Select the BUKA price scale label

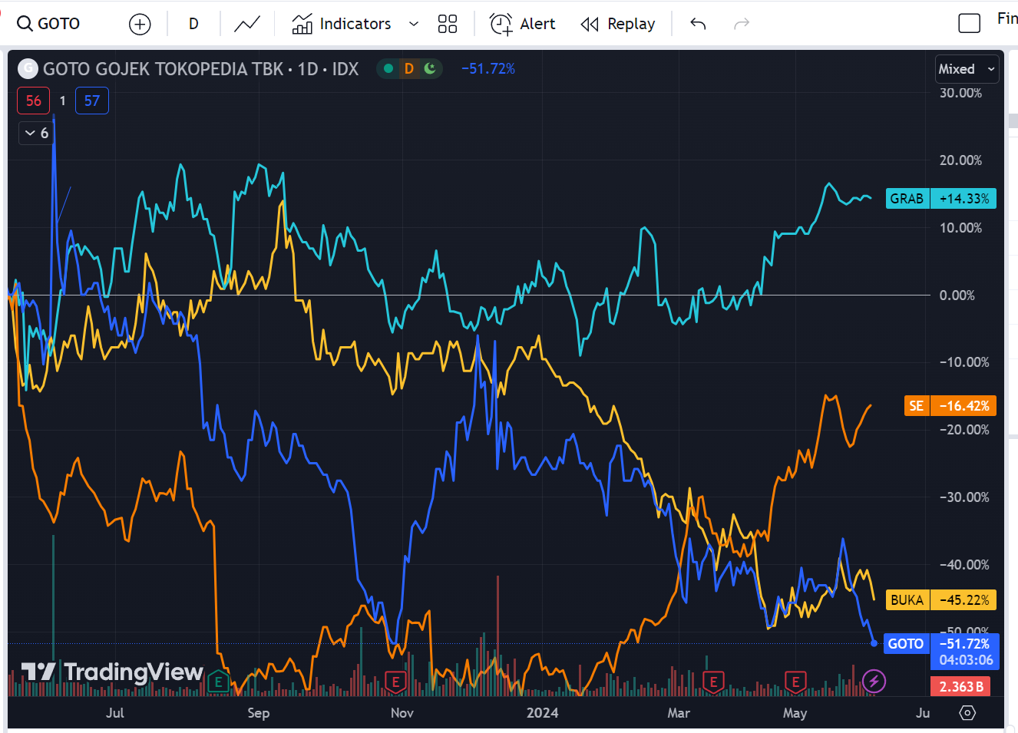point(907,600)
